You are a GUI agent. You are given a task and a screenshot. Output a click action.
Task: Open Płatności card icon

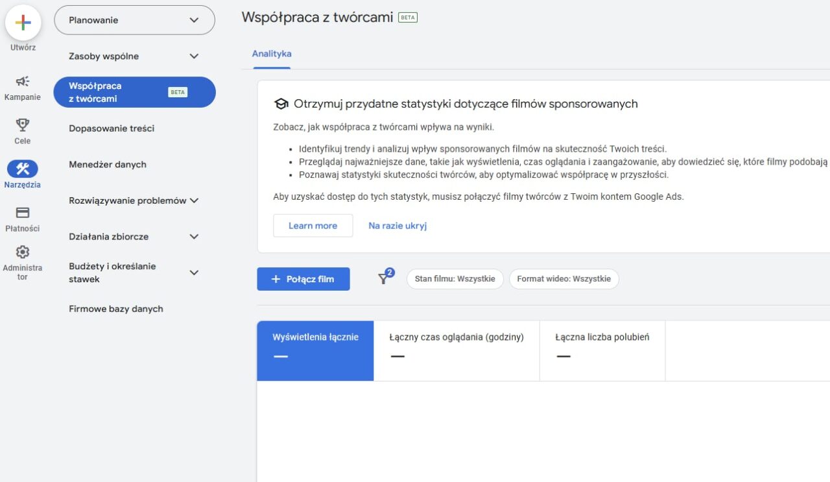[x=23, y=213]
